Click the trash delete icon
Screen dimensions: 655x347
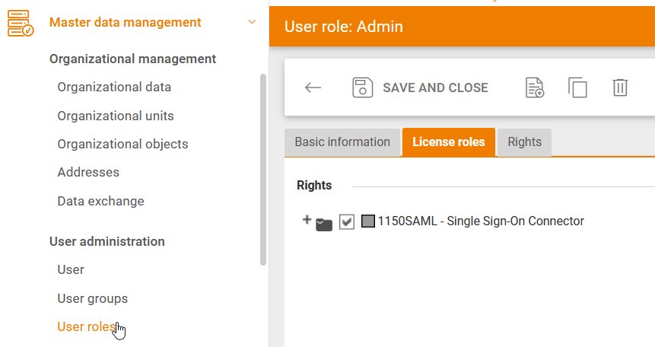coord(620,88)
